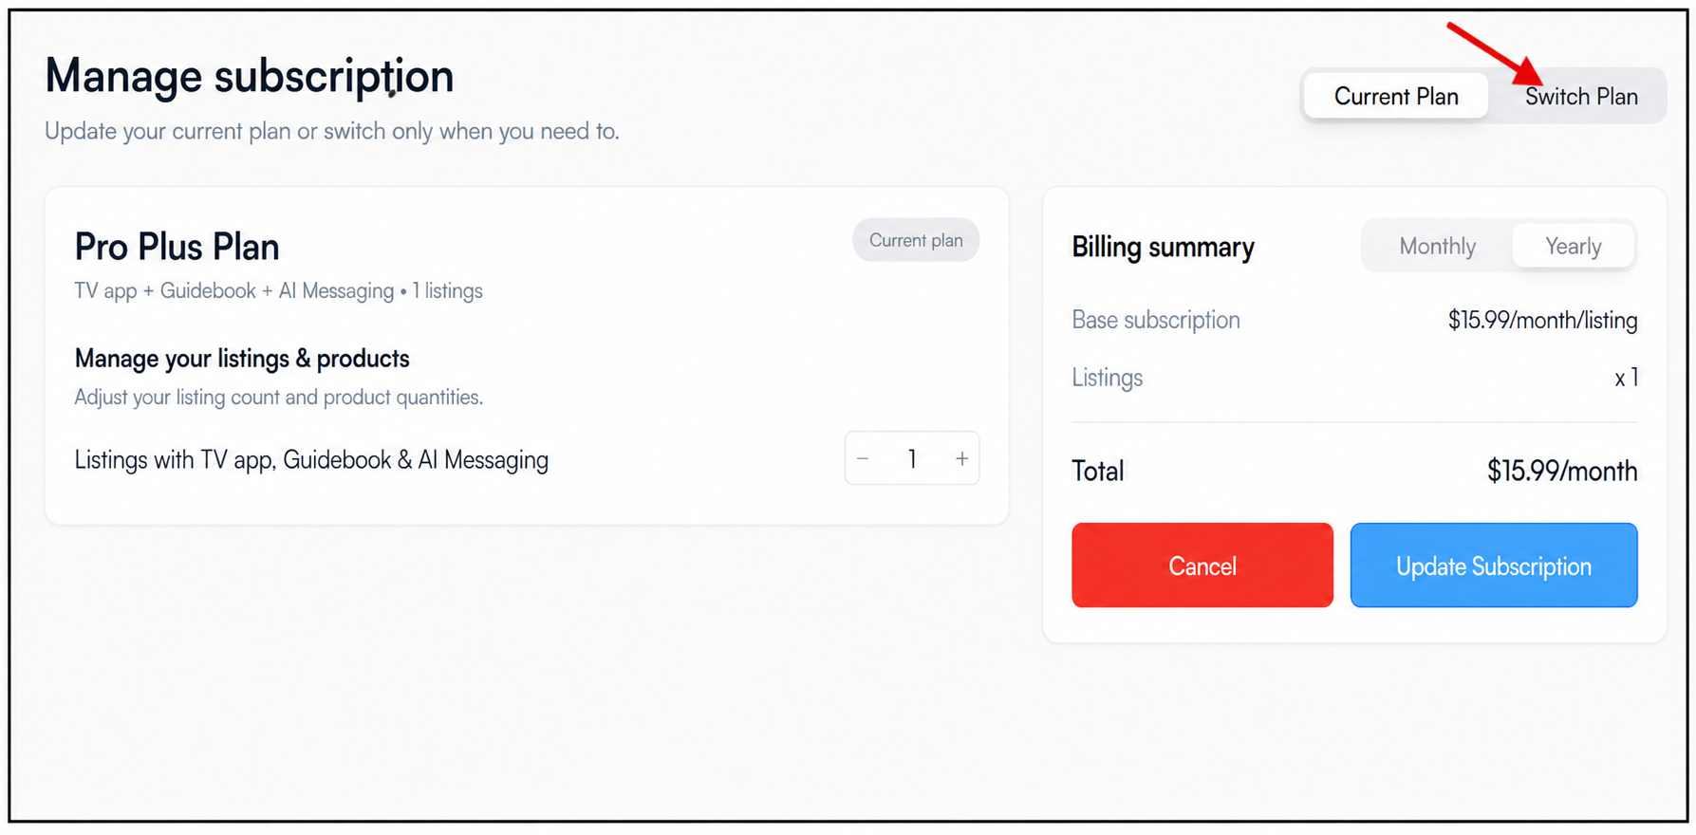Decrease listing count with minus icon

click(x=863, y=459)
